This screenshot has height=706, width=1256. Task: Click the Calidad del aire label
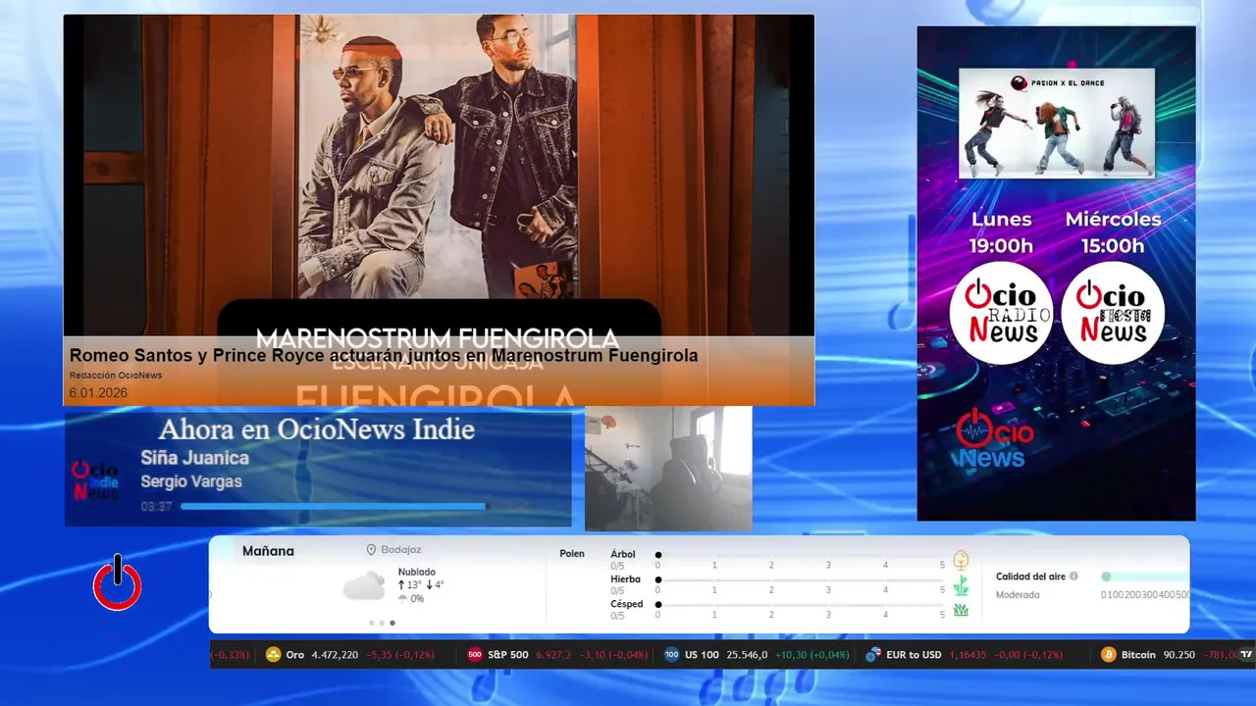(1030, 577)
